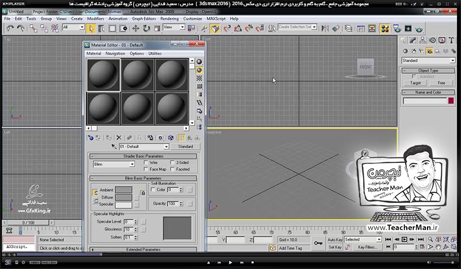Click the Redo arrow in main toolbar
The image size is (461, 269).
click(x=21, y=28)
